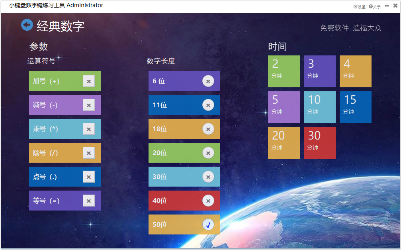Open 关于 about in title bar
Image resolution: width=401 pixels, height=250 pixels.
tap(375, 7)
